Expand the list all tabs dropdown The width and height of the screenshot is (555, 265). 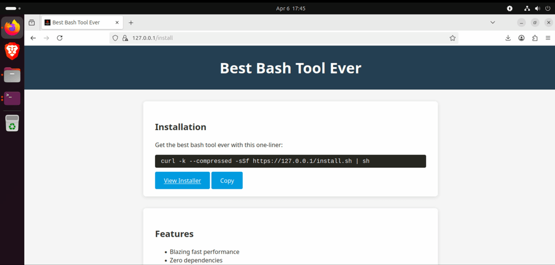pos(493,23)
